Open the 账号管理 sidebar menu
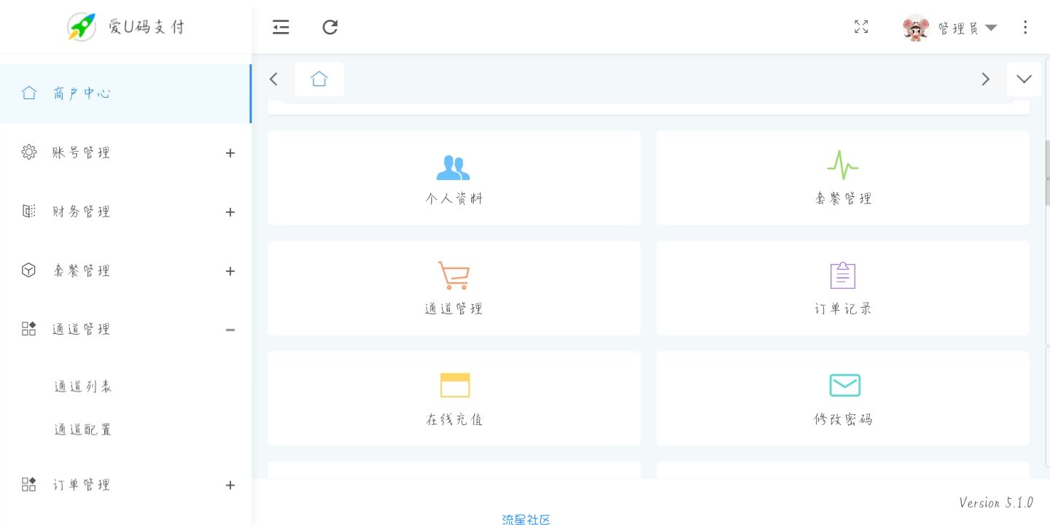1050x525 pixels. 81,153
